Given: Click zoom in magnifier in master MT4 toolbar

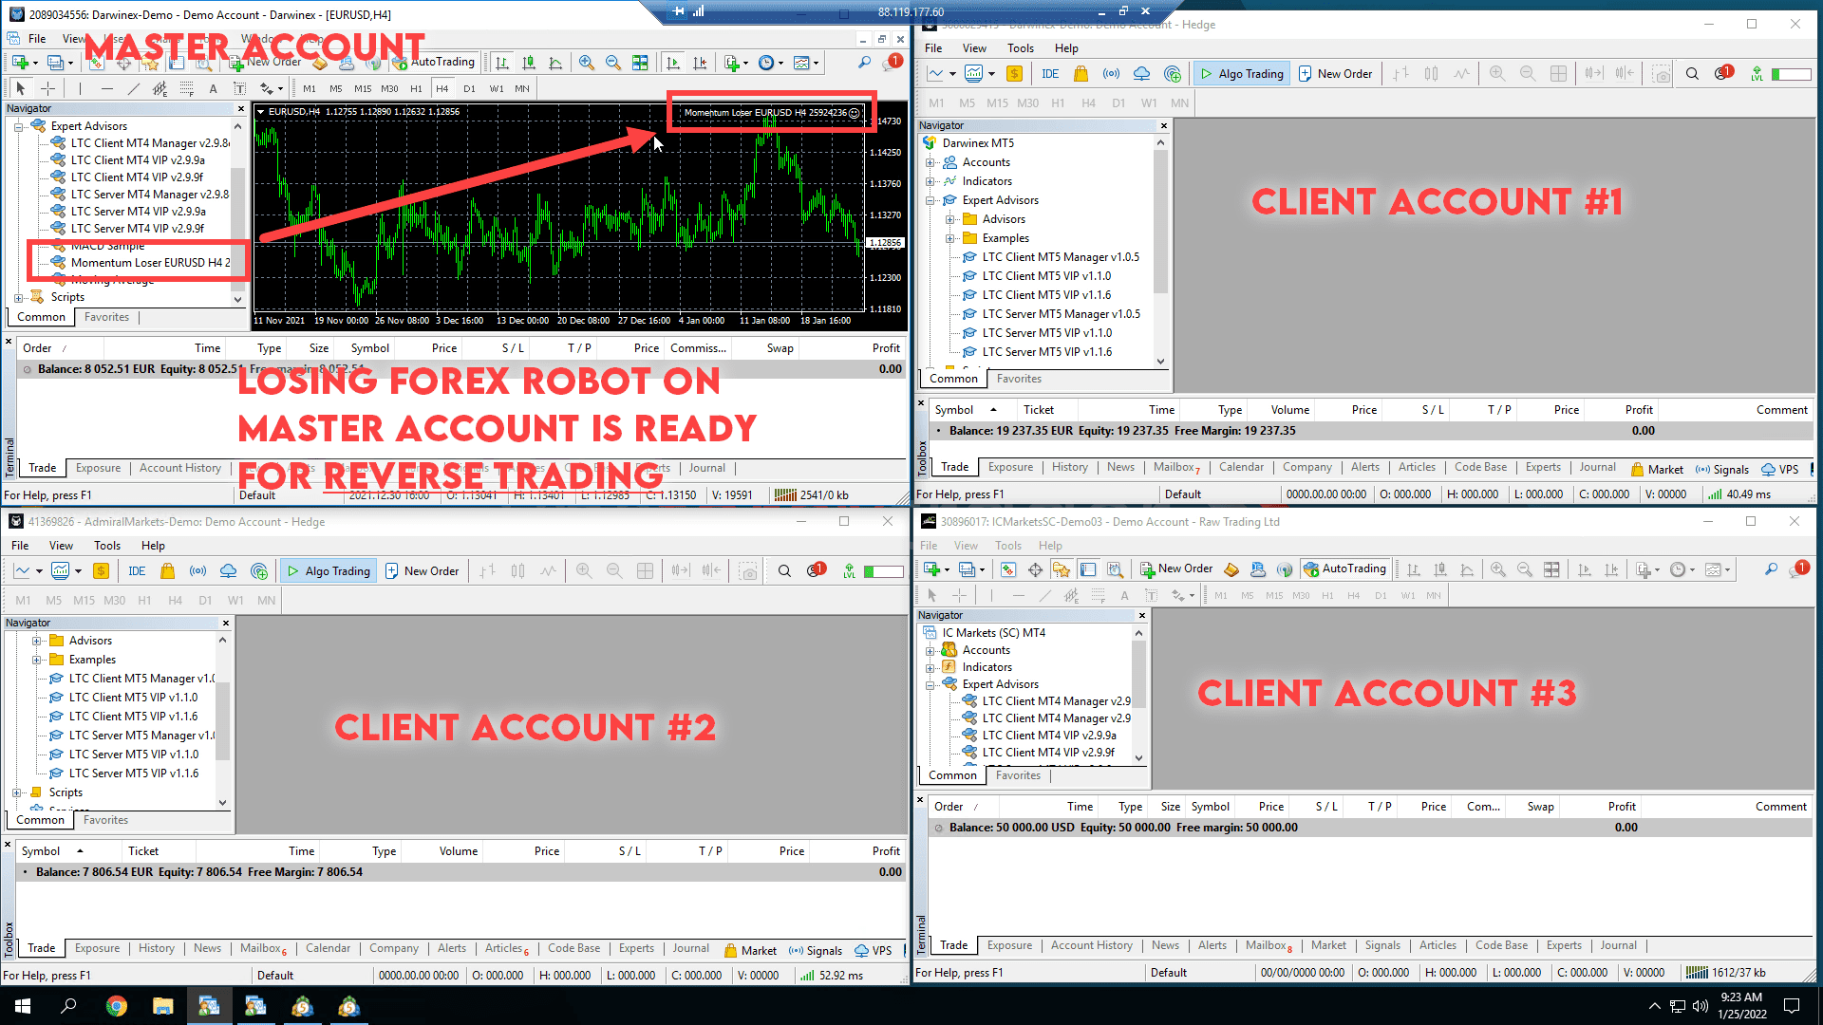Looking at the screenshot, I should pyautogui.click(x=586, y=63).
